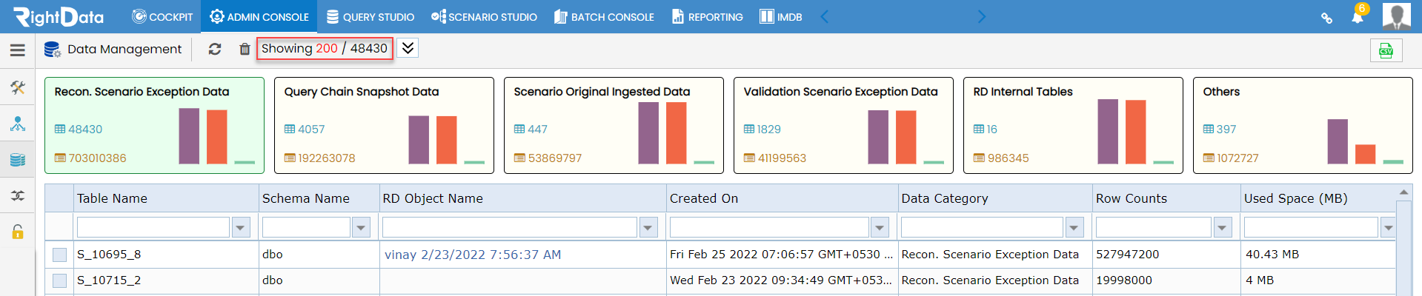1422x296 pixels.
Task: Open the notifications bell
Action: coord(1358,16)
